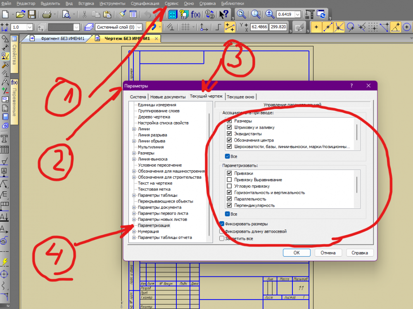
Task: Expand the Размеры tree branch
Action: [133, 153]
